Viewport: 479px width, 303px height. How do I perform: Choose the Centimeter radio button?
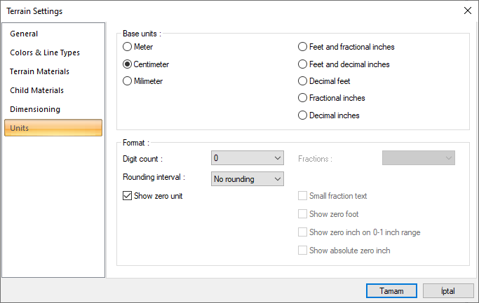pyautogui.click(x=128, y=64)
